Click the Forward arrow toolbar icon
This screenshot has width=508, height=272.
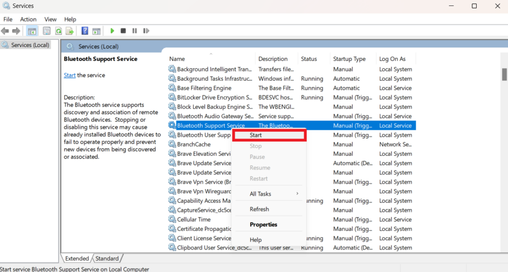pos(16,31)
